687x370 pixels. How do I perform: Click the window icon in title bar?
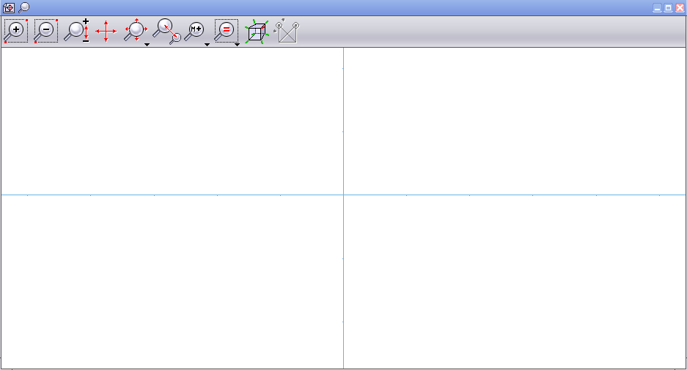click(9, 7)
